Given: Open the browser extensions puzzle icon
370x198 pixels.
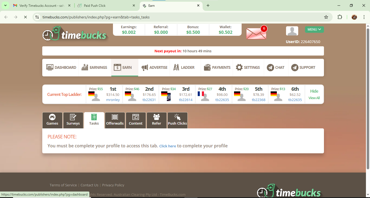Looking at the screenshot, I should (340, 17).
